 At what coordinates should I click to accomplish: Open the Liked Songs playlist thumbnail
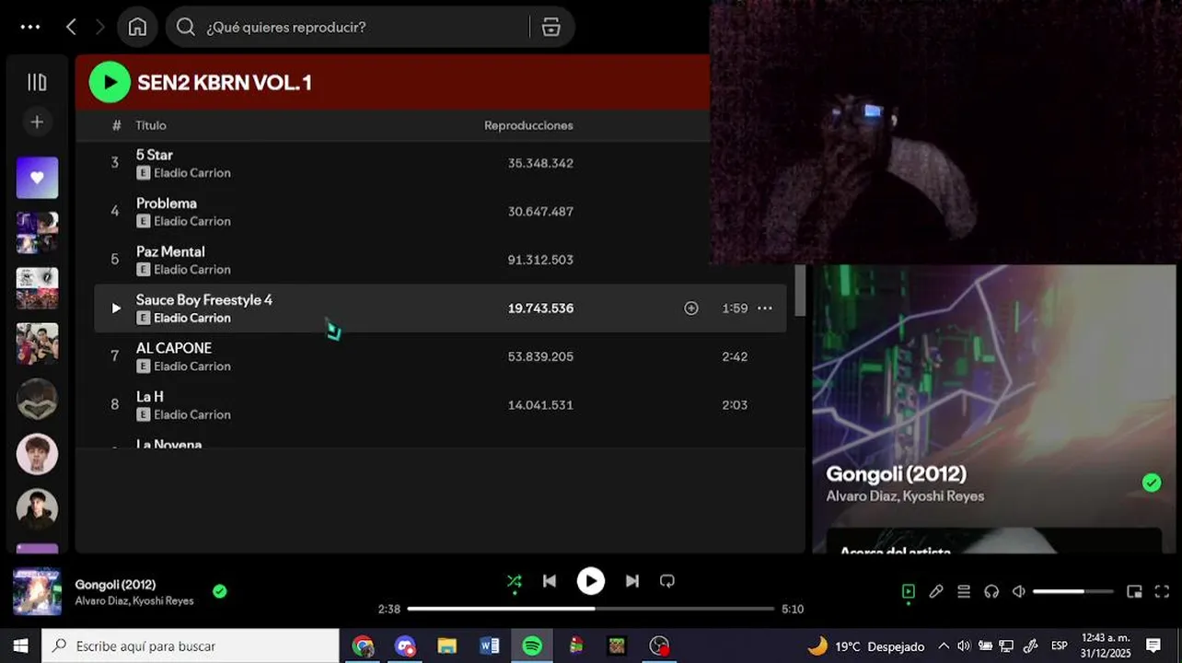pyautogui.click(x=37, y=178)
